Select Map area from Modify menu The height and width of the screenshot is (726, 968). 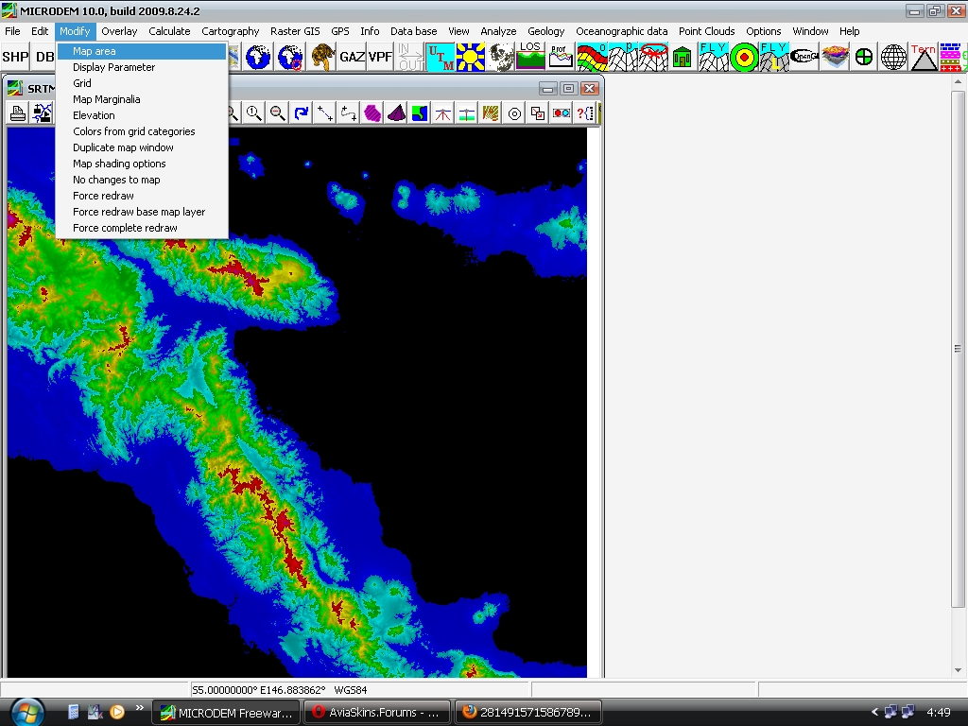coord(95,51)
